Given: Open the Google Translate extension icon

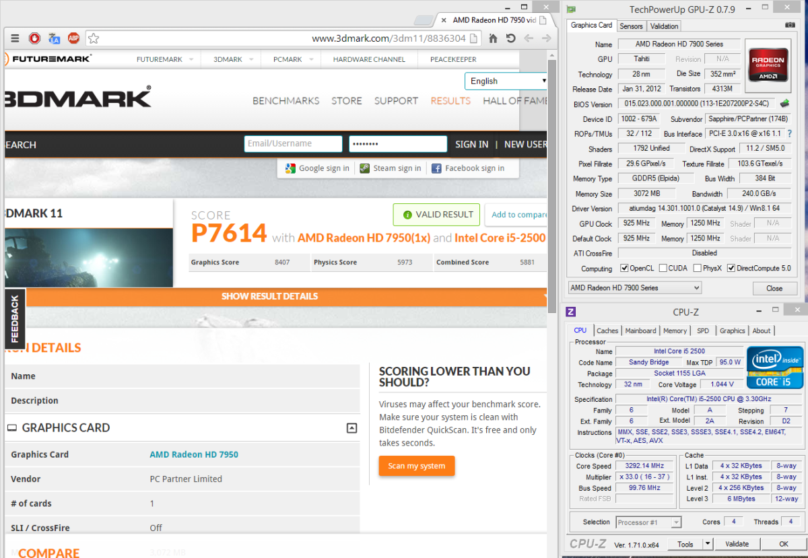Looking at the screenshot, I should pyautogui.click(x=55, y=38).
